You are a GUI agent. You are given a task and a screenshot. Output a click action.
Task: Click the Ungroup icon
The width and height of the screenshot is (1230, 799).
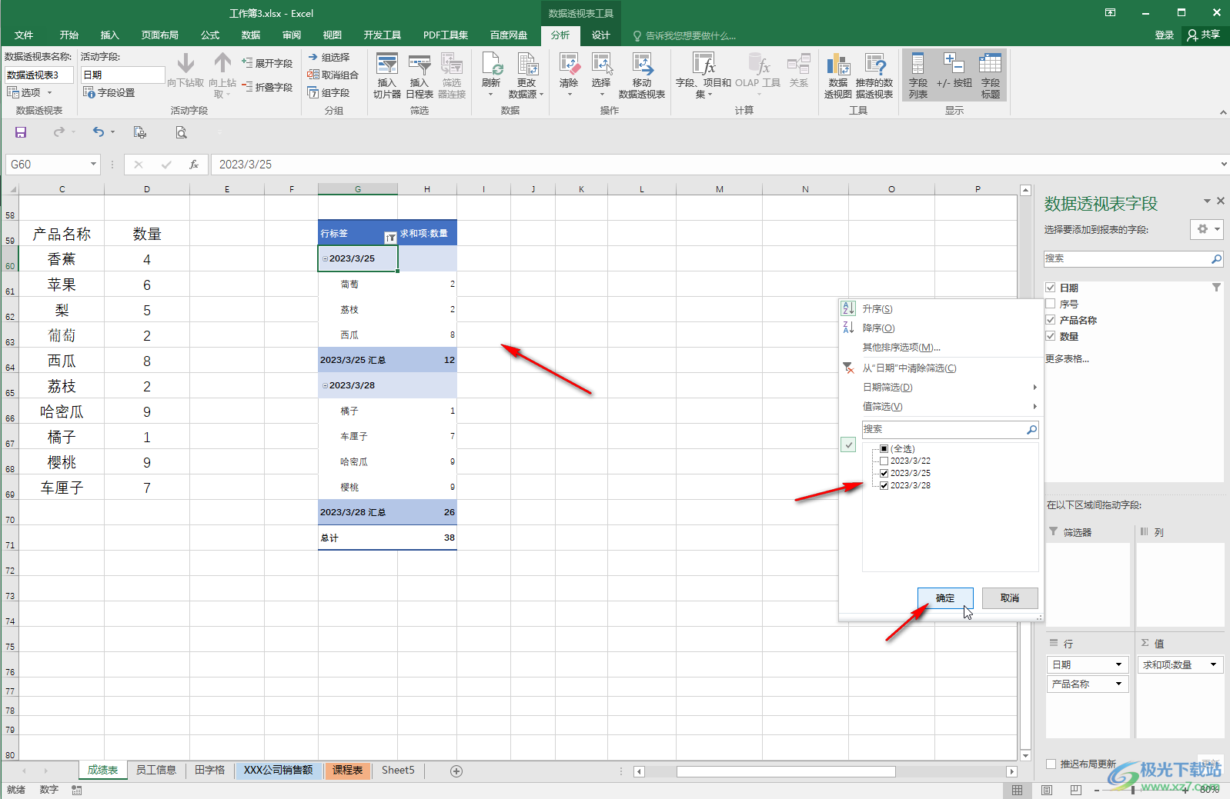point(313,75)
